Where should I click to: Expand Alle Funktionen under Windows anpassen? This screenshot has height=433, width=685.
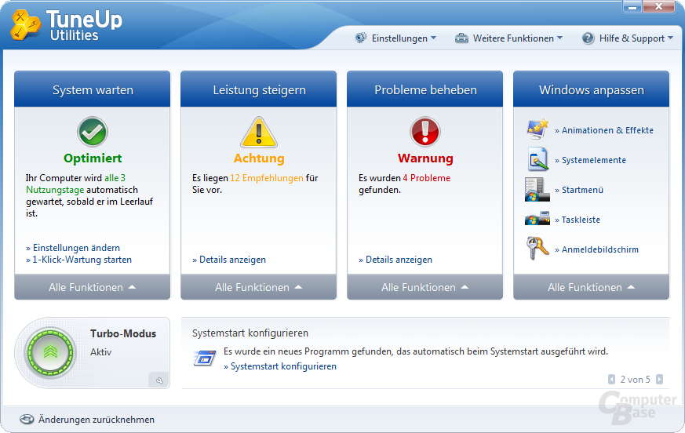pyautogui.click(x=591, y=287)
